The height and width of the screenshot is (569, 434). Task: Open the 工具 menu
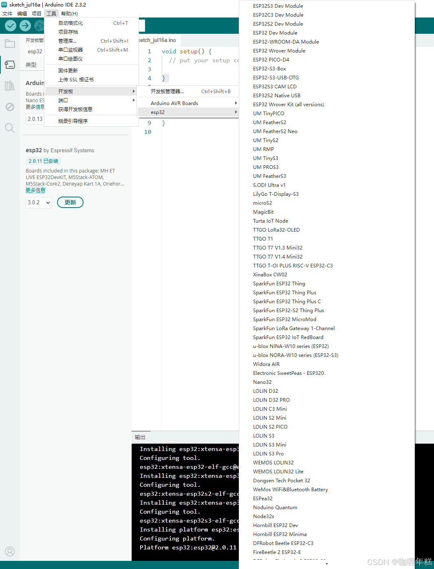tap(51, 14)
